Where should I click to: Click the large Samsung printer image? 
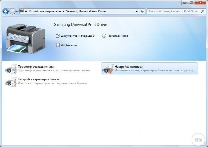(25, 39)
